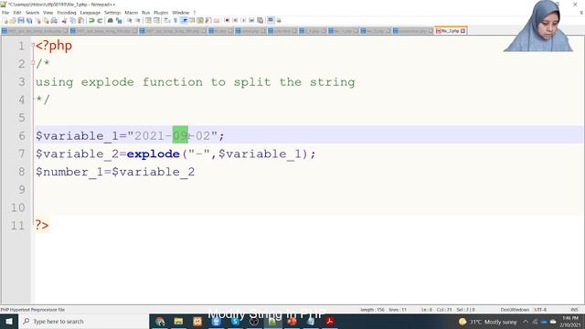Click the Playback macro icon
Image resolution: width=585 pixels, height=329 pixels.
(243, 20)
